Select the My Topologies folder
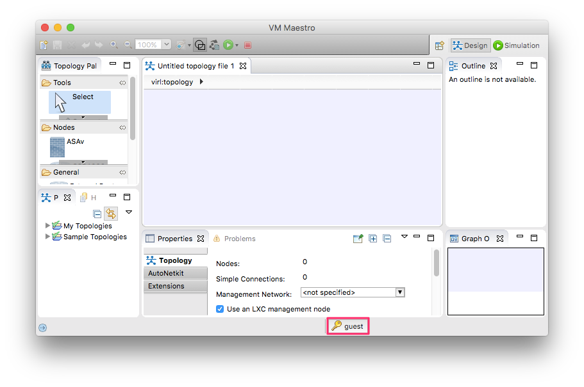The height and width of the screenshot is (387, 584). pyautogui.click(x=82, y=226)
